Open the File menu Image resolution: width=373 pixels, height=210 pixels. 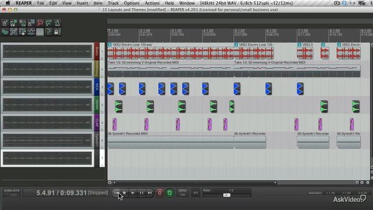pos(40,3)
